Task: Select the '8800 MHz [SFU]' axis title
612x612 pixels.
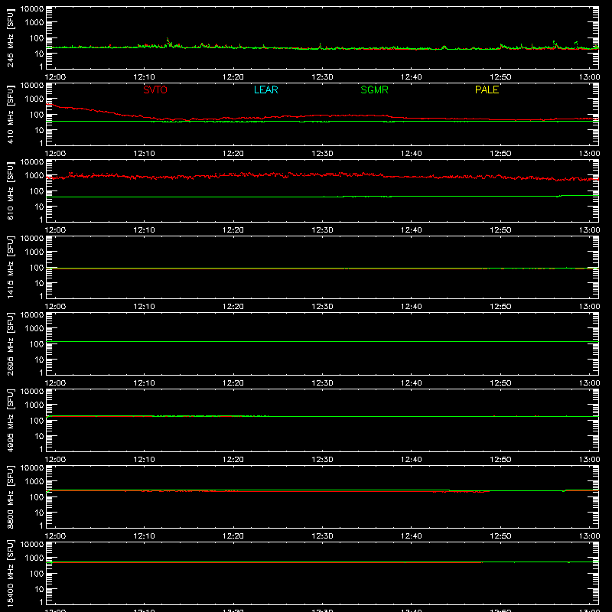Action: (11, 496)
